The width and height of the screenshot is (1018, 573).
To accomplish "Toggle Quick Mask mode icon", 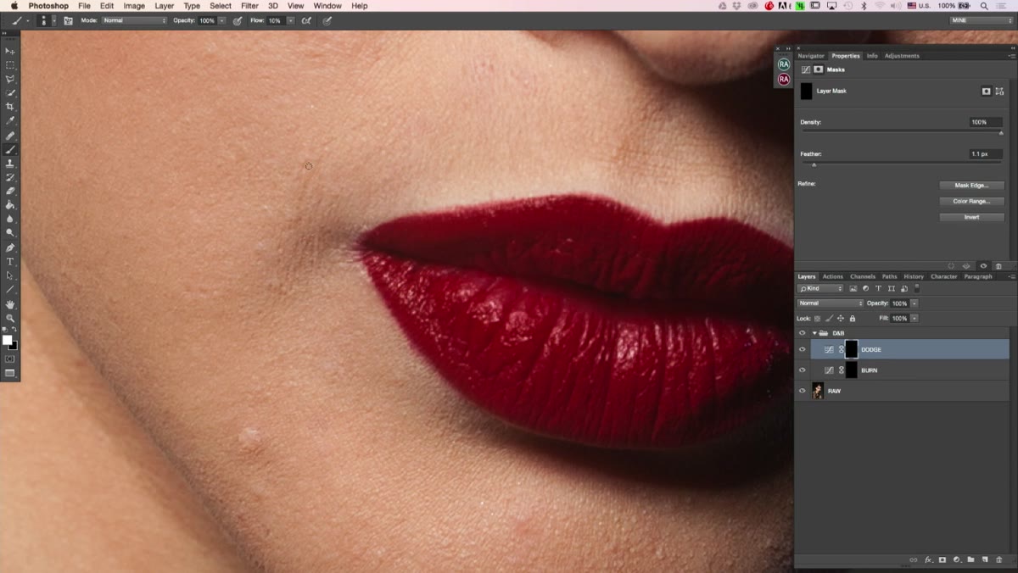I will coord(10,359).
